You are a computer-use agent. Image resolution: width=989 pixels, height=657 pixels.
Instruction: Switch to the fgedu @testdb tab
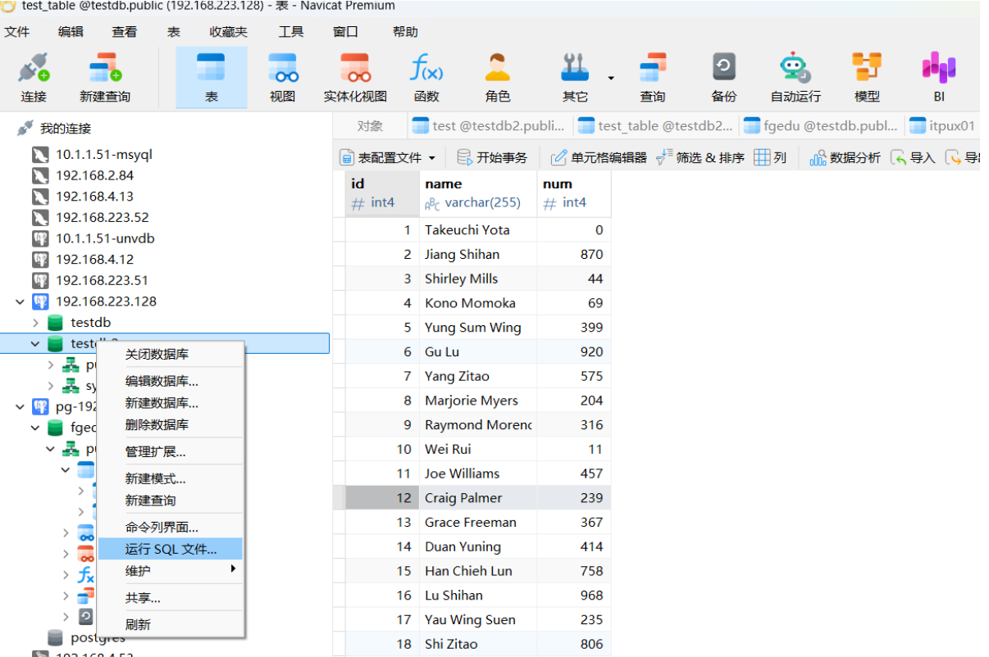point(822,126)
